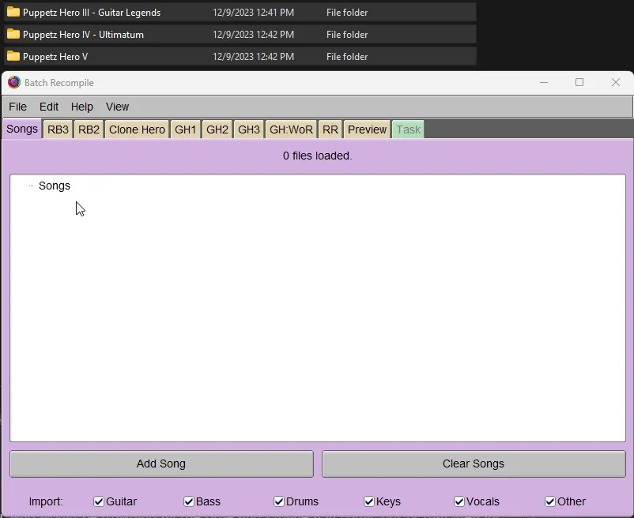Click the Clear Songs button

click(473, 464)
